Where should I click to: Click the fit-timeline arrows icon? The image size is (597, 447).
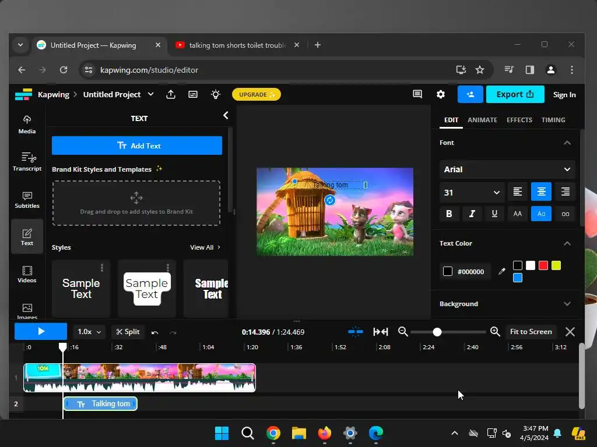[x=380, y=332]
